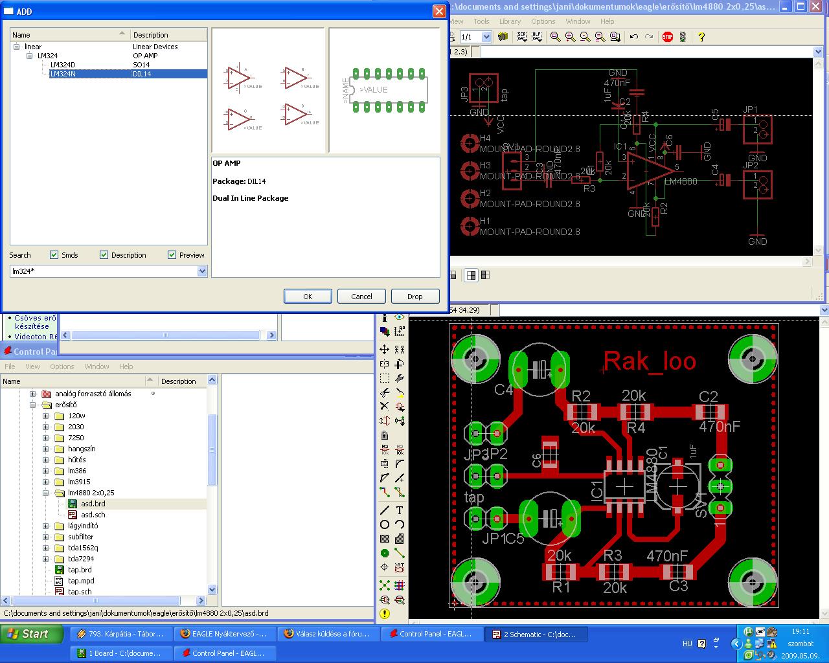Click Zoom in on schematic toolbar
This screenshot has width=829, height=663.
click(x=570, y=37)
